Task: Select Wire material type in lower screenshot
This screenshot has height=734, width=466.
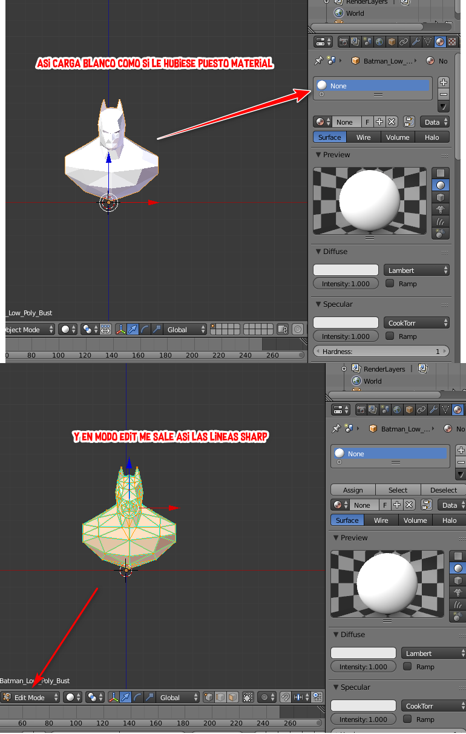Action: click(381, 520)
